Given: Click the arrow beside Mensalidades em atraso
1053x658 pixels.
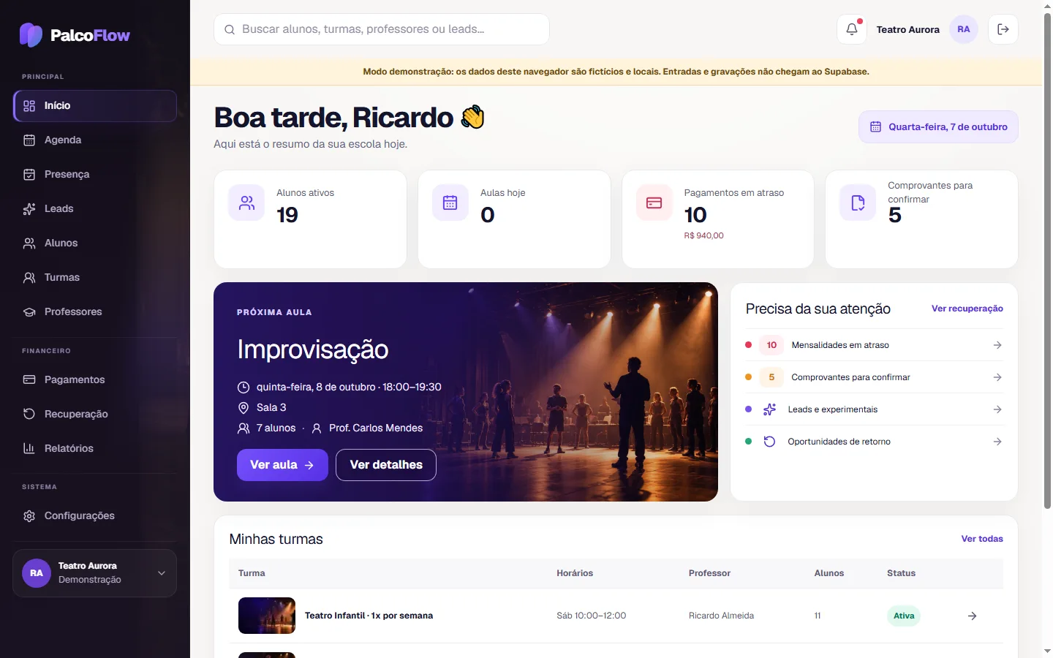Looking at the screenshot, I should (997, 345).
